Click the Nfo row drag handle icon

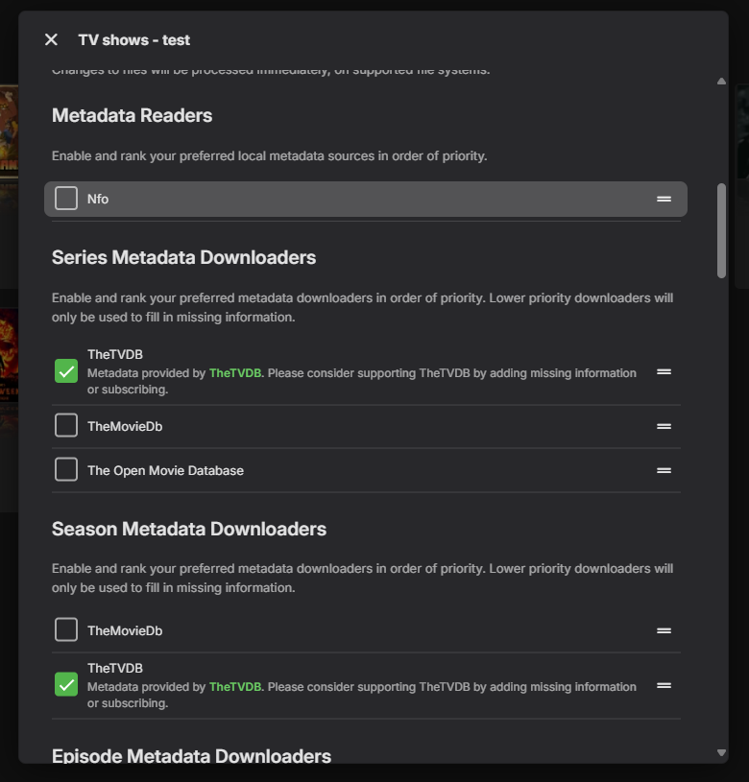point(664,199)
